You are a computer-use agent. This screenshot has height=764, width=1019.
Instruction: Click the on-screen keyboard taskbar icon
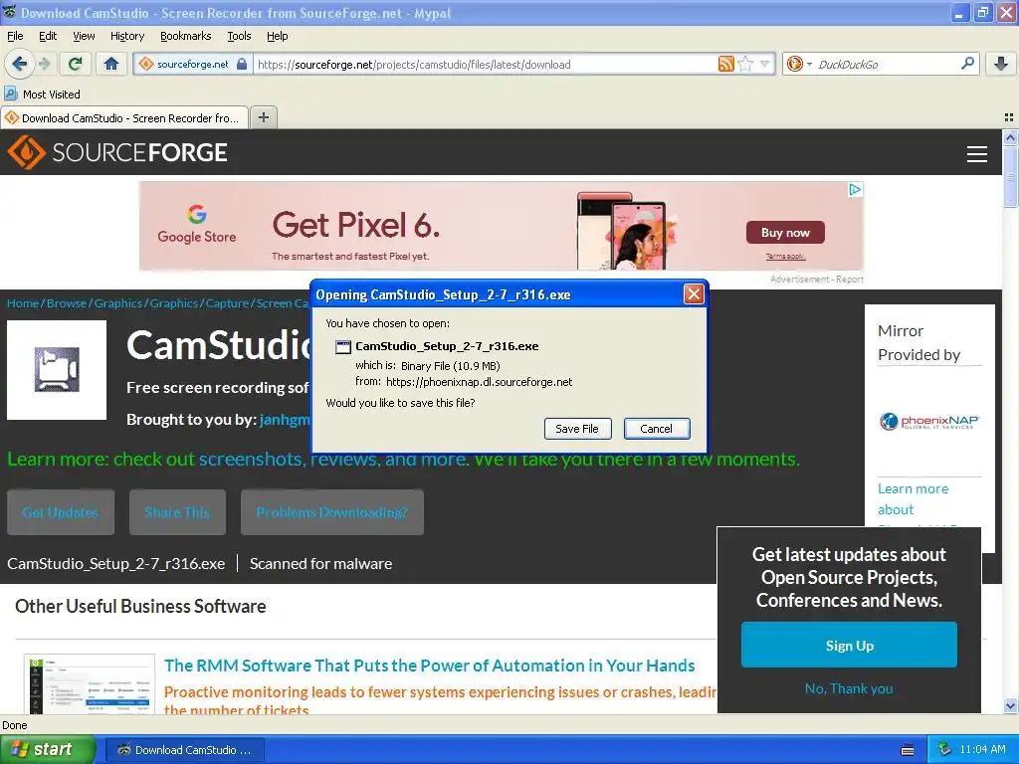[x=908, y=750]
